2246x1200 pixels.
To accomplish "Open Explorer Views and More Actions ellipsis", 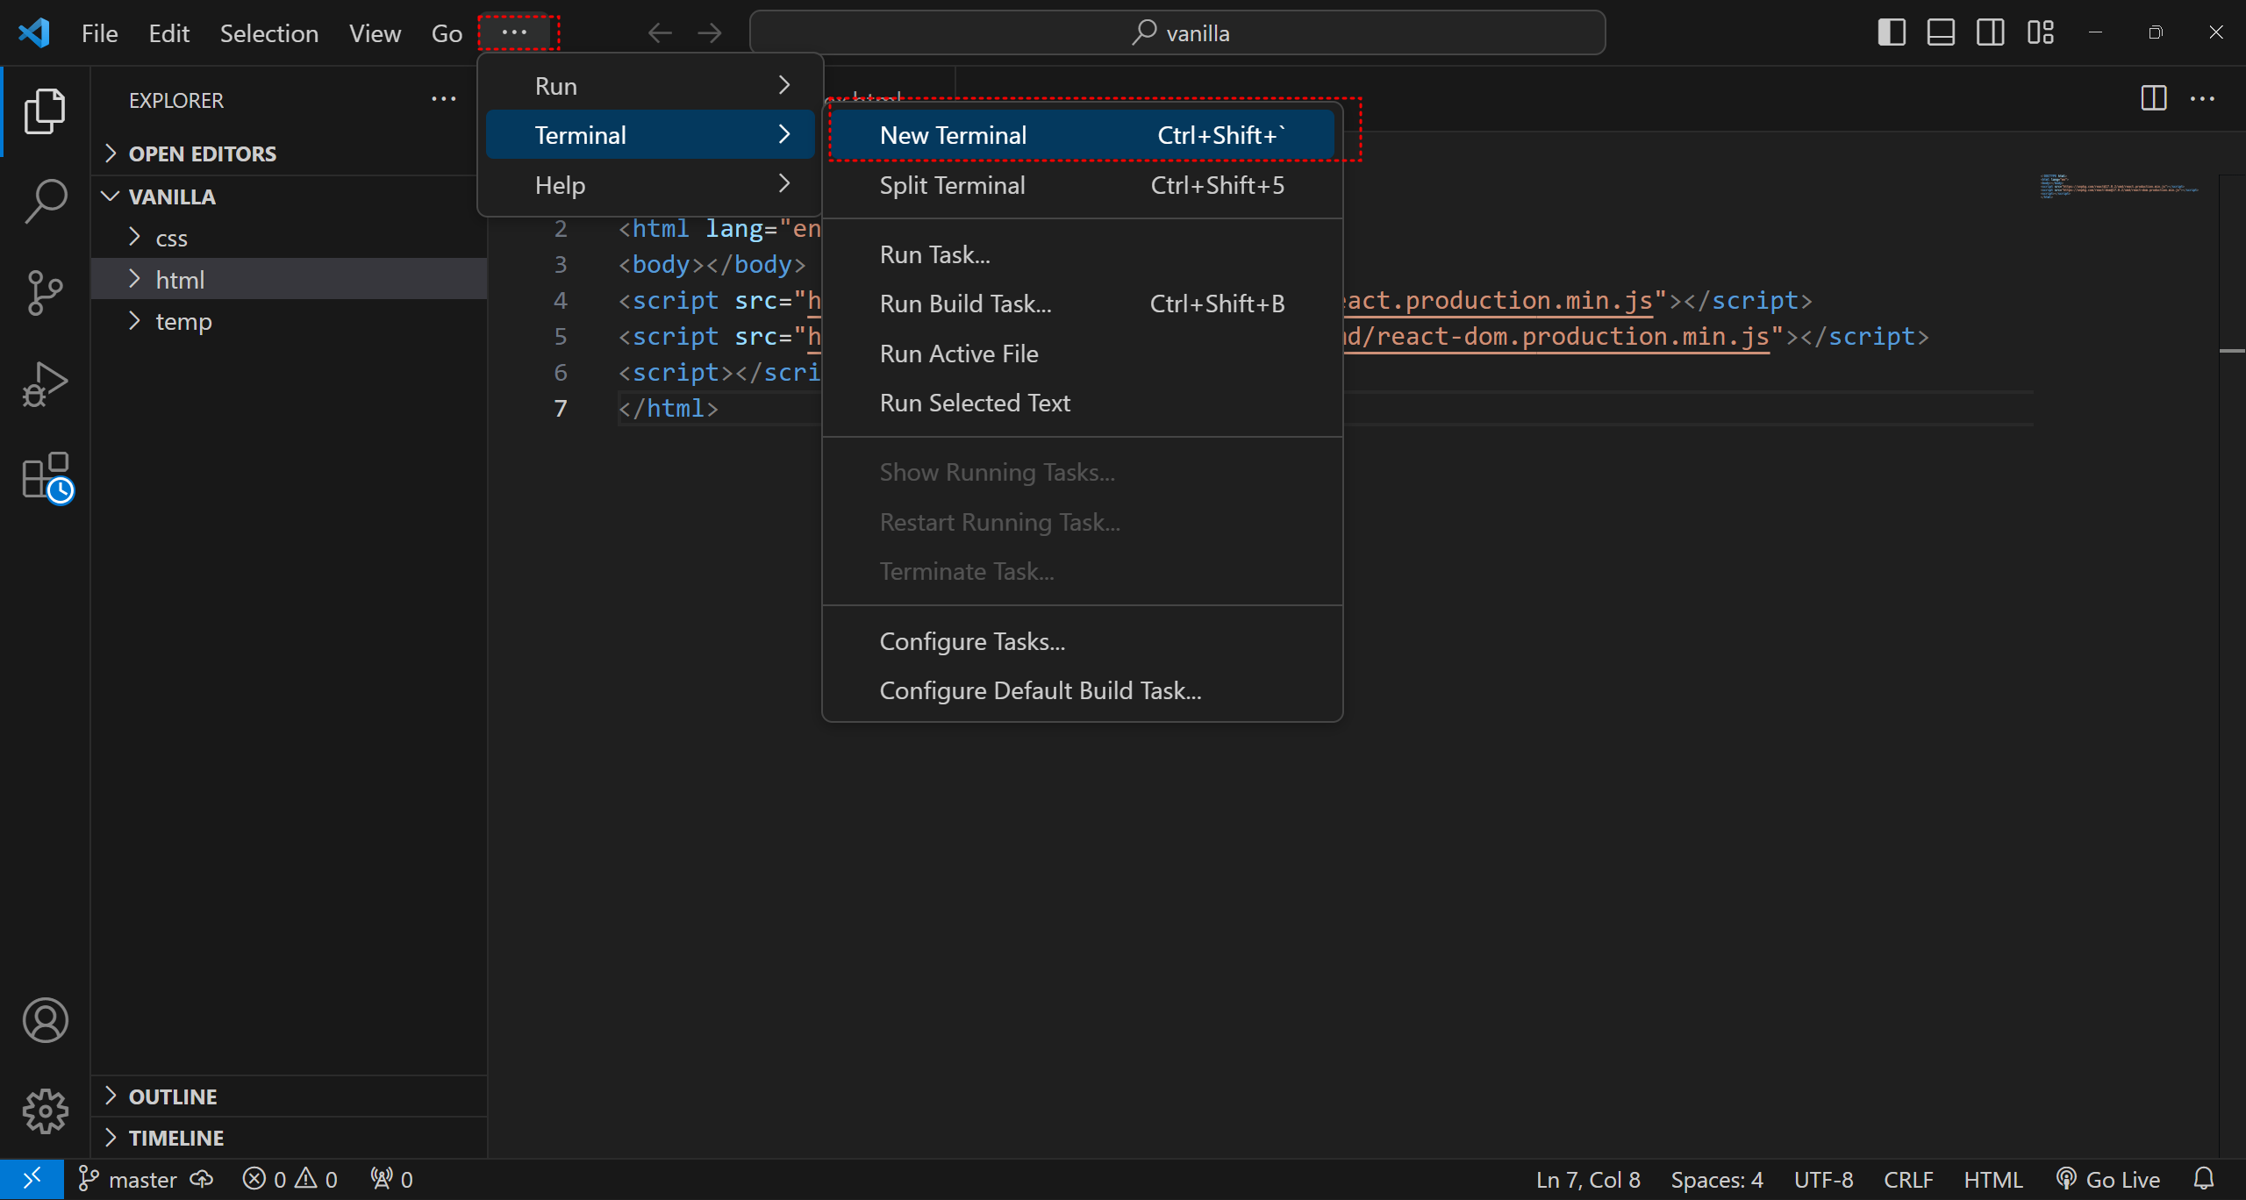I will pyautogui.click(x=444, y=99).
